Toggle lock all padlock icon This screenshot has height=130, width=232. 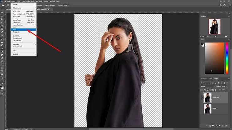216,90
